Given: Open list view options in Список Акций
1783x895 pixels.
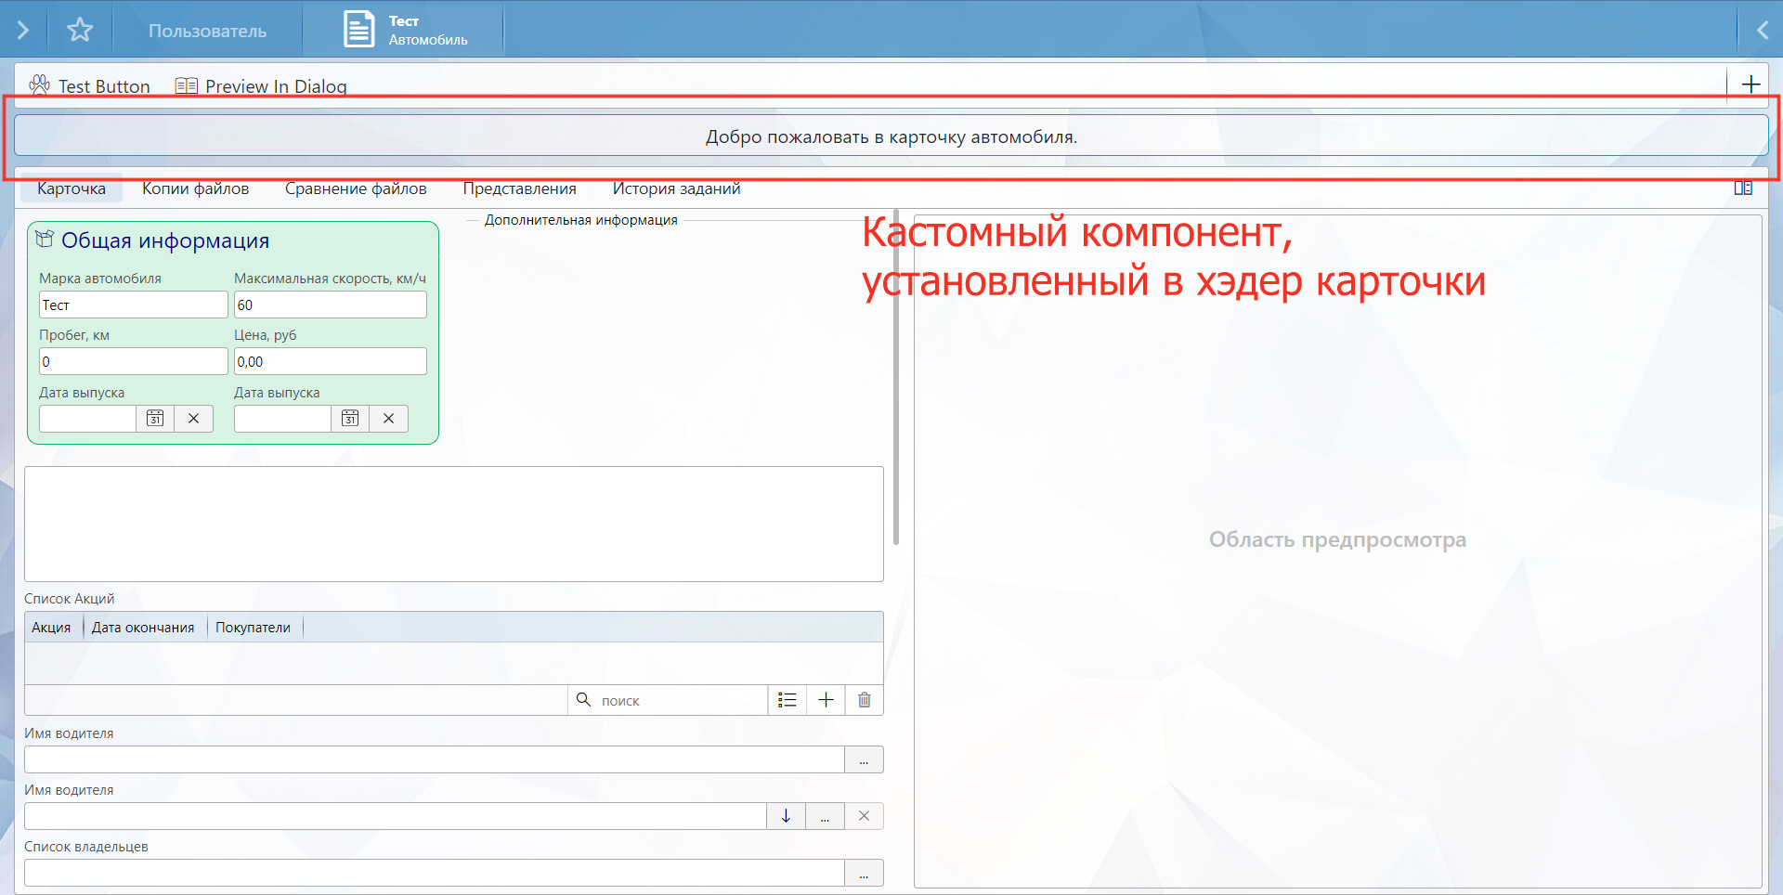Looking at the screenshot, I should pos(787,700).
